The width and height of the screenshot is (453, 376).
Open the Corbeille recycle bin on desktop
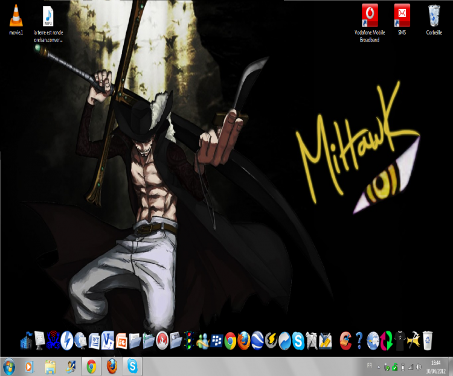(x=434, y=20)
